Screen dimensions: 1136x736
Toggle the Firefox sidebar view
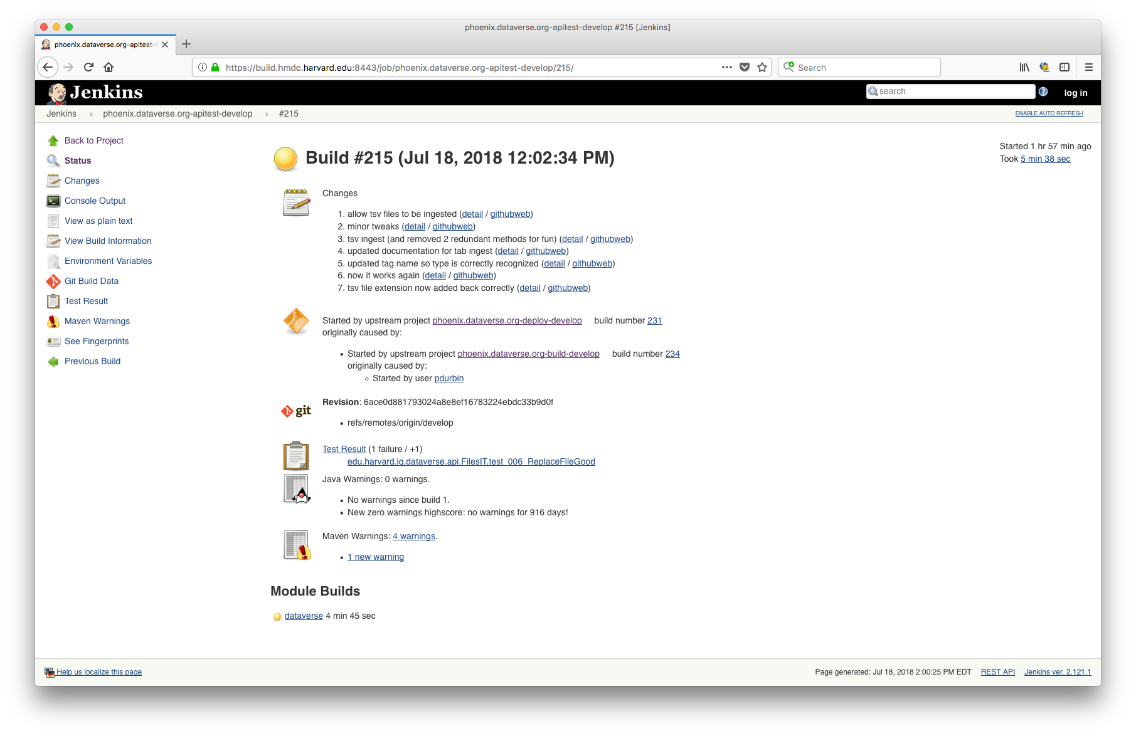click(x=1064, y=67)
